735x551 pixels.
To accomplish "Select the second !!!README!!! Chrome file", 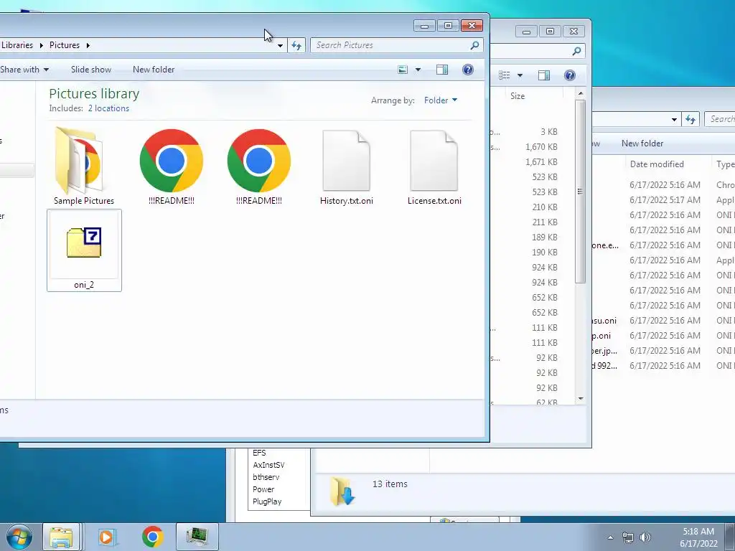I will pyautogui.click(x=258, y=166).
